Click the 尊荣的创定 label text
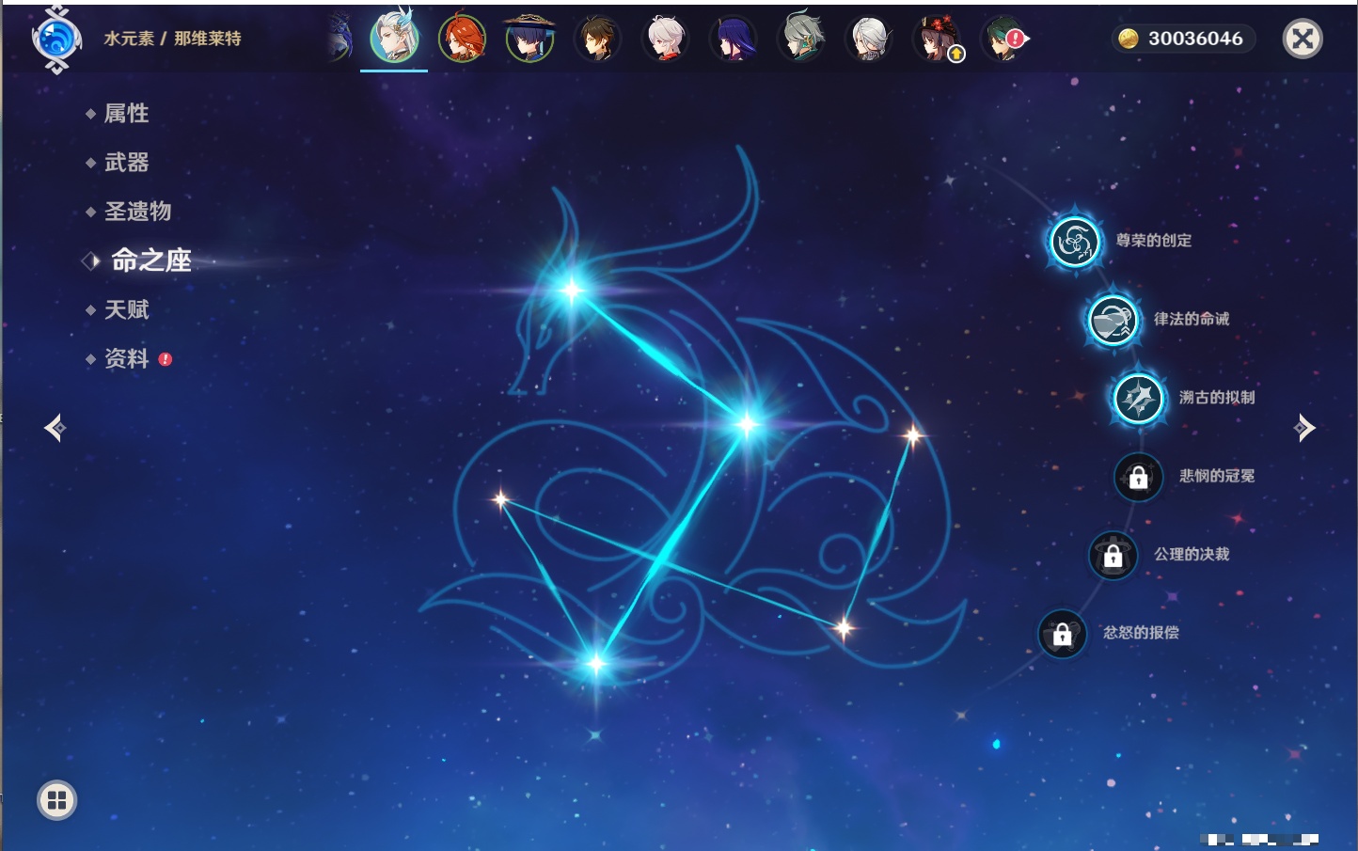Screen dimensions: 1358x851 pos(1154,241)
